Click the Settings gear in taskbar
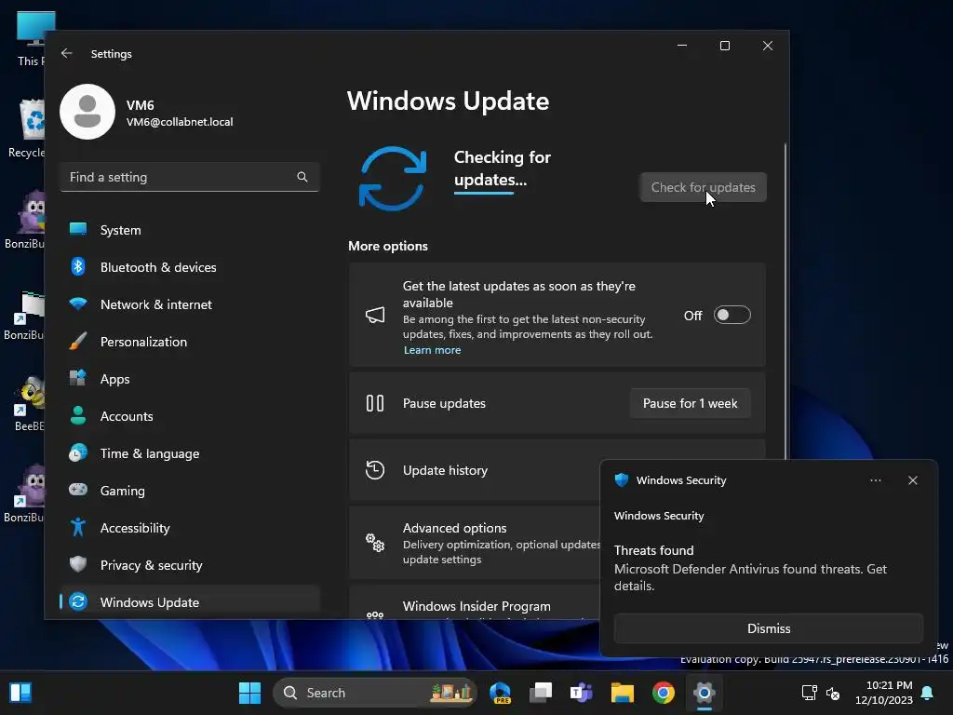The width and height of the screenshot is (953, 715). point(704,693)
